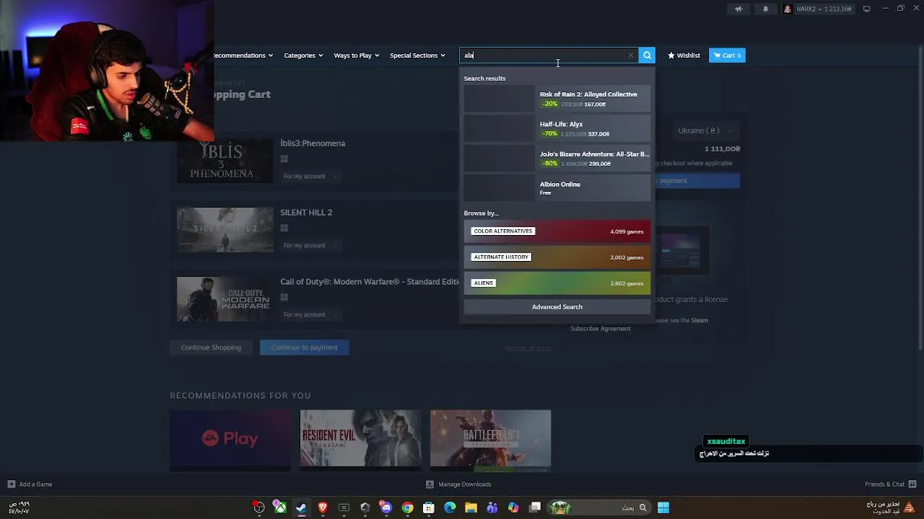Open the NARX2 account menu
This screenshot has width=924, height=519.
click(818, 9)
